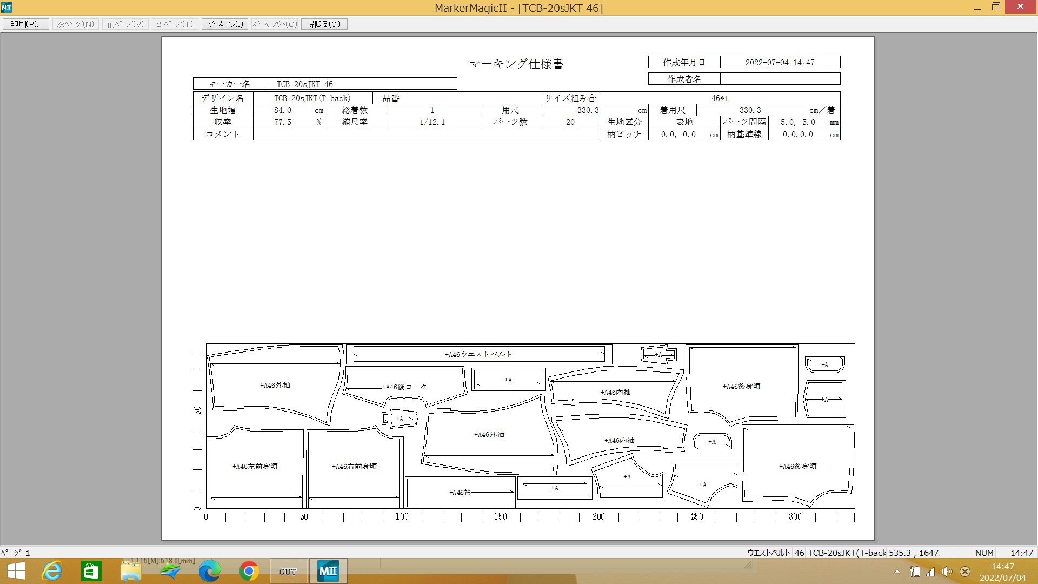Launch Internet Explorer from taskbar
1038x584 pixels.
(52, 571)
